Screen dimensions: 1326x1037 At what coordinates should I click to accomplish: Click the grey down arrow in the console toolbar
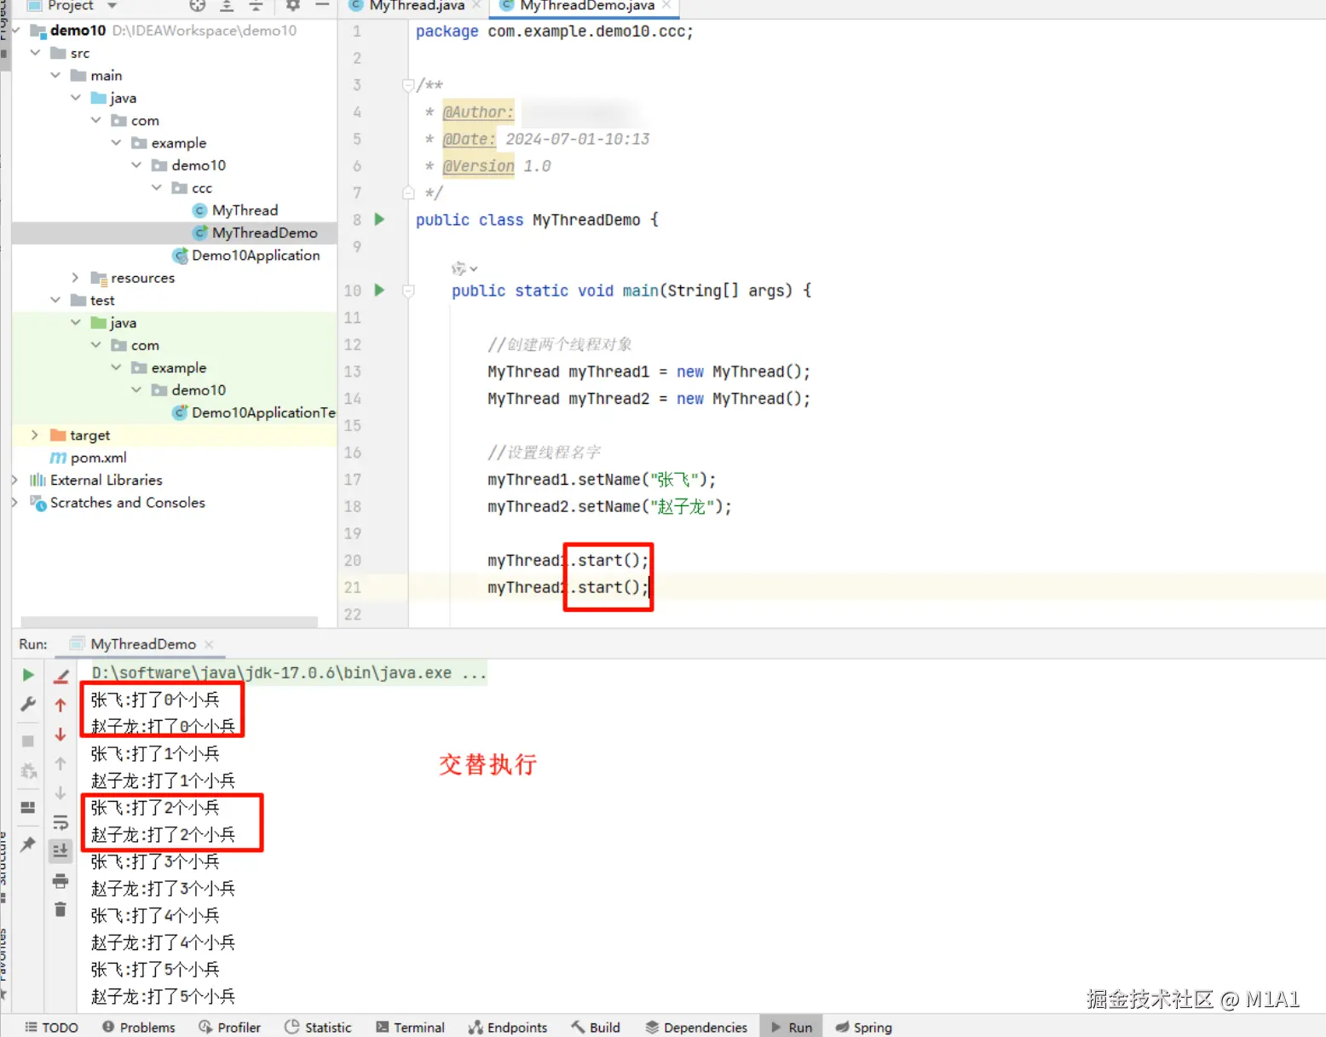(x=61, y=793)
